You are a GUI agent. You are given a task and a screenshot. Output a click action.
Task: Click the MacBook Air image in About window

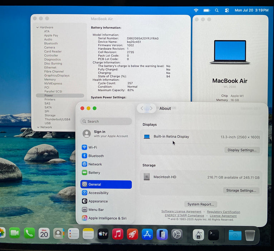[230, 52]
